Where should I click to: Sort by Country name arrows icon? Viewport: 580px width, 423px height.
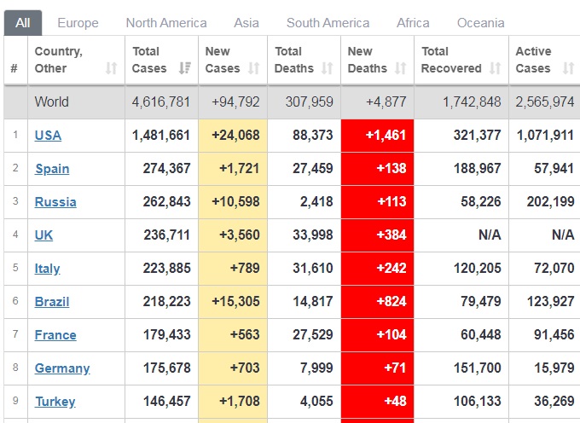111,68
